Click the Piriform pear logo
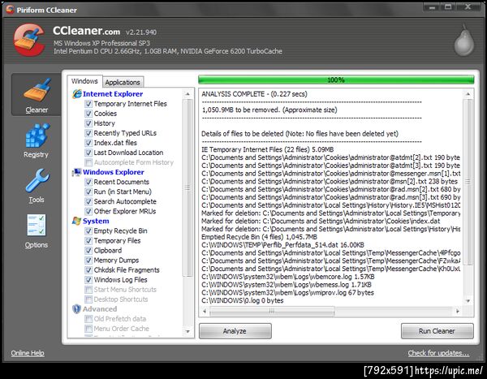487x379 pixels. coord(463,40)
